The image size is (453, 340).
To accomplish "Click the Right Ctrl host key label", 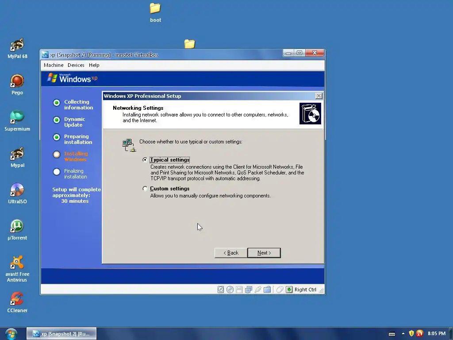I will tap(305, 290).
